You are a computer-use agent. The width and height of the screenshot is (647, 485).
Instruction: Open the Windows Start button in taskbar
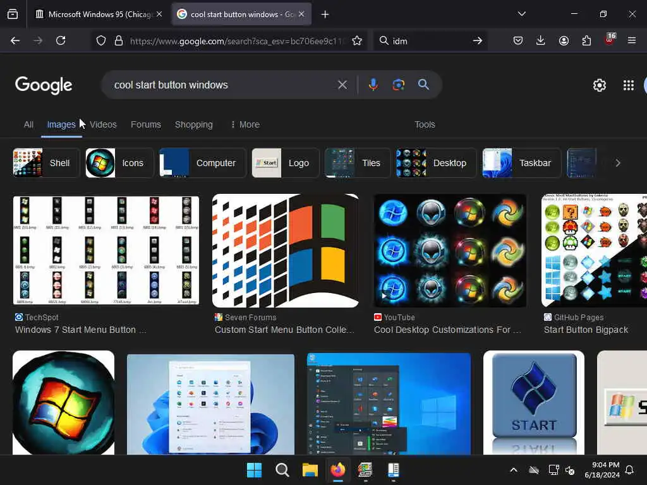254,470
